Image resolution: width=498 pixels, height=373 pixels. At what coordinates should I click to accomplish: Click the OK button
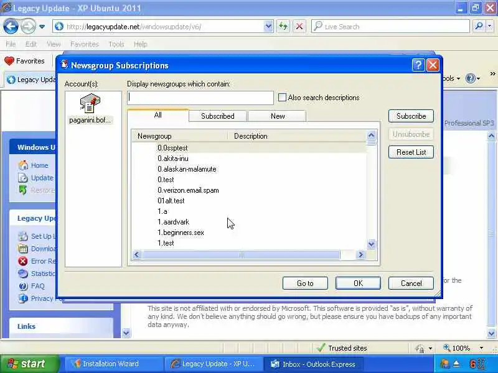358,283
